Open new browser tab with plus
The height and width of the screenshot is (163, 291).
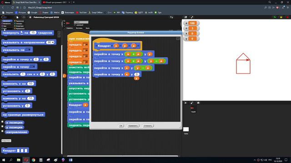coord(74,2)
